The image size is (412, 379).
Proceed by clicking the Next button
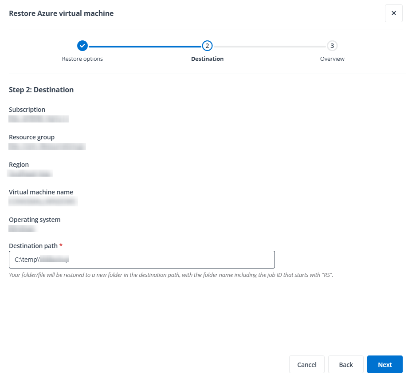pos(385,364)
